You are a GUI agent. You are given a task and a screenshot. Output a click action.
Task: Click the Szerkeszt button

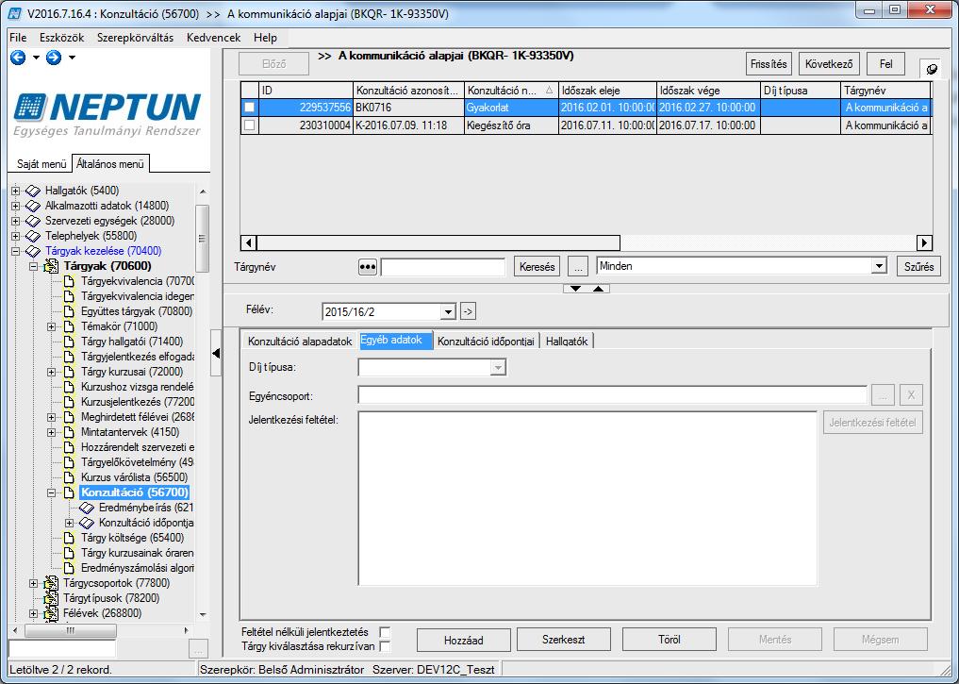(x=563, y=640)
